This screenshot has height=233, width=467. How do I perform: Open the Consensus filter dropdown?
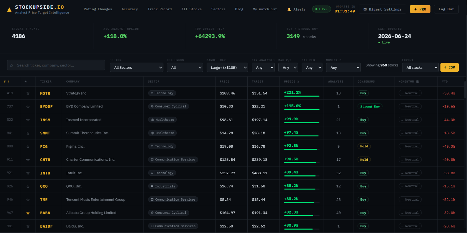[x=185, y=67]
